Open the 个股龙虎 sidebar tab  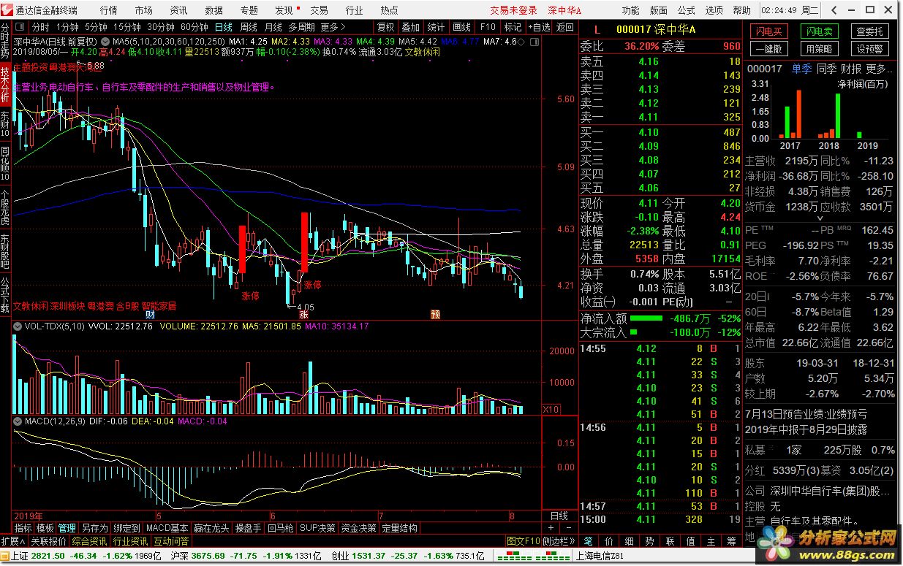(x=6, y=208)
